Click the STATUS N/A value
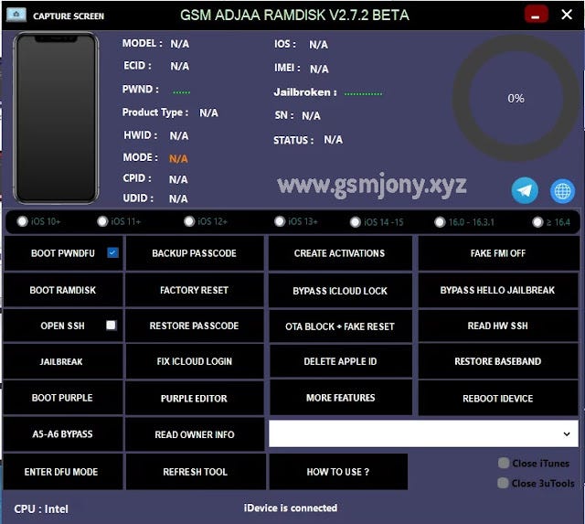Screen dimensions: 585x524 333,140
